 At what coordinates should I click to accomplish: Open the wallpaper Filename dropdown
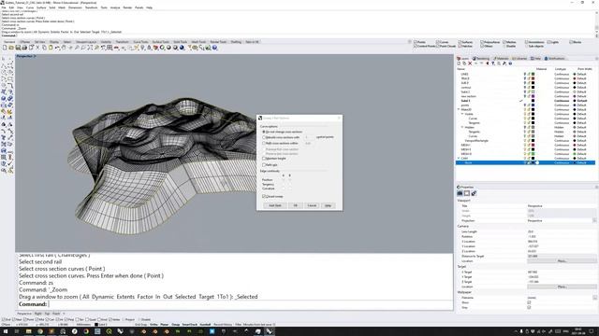tap(594, 298)
